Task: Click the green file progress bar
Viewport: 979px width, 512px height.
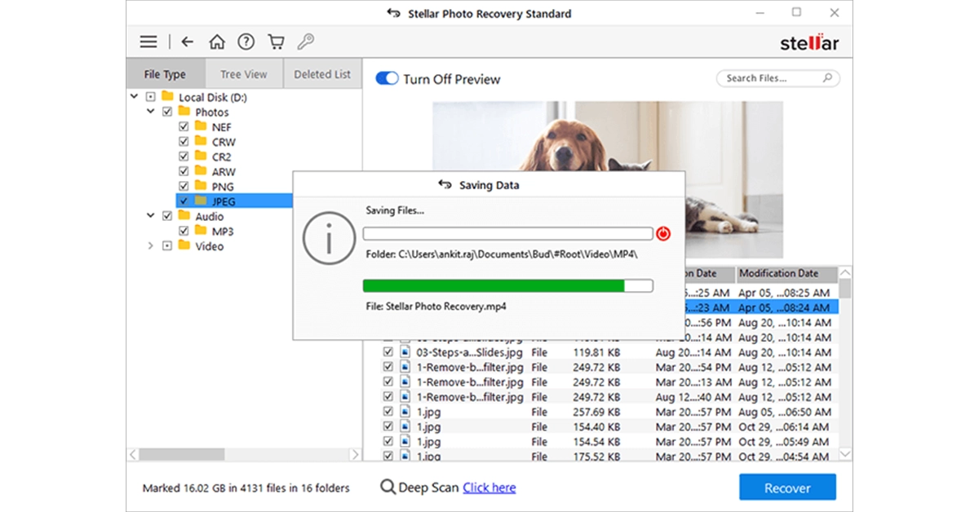Action: [x=507, y=285]
